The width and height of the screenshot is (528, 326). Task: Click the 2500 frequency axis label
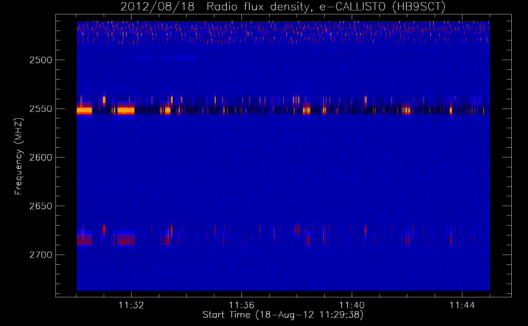pos(41,60)
